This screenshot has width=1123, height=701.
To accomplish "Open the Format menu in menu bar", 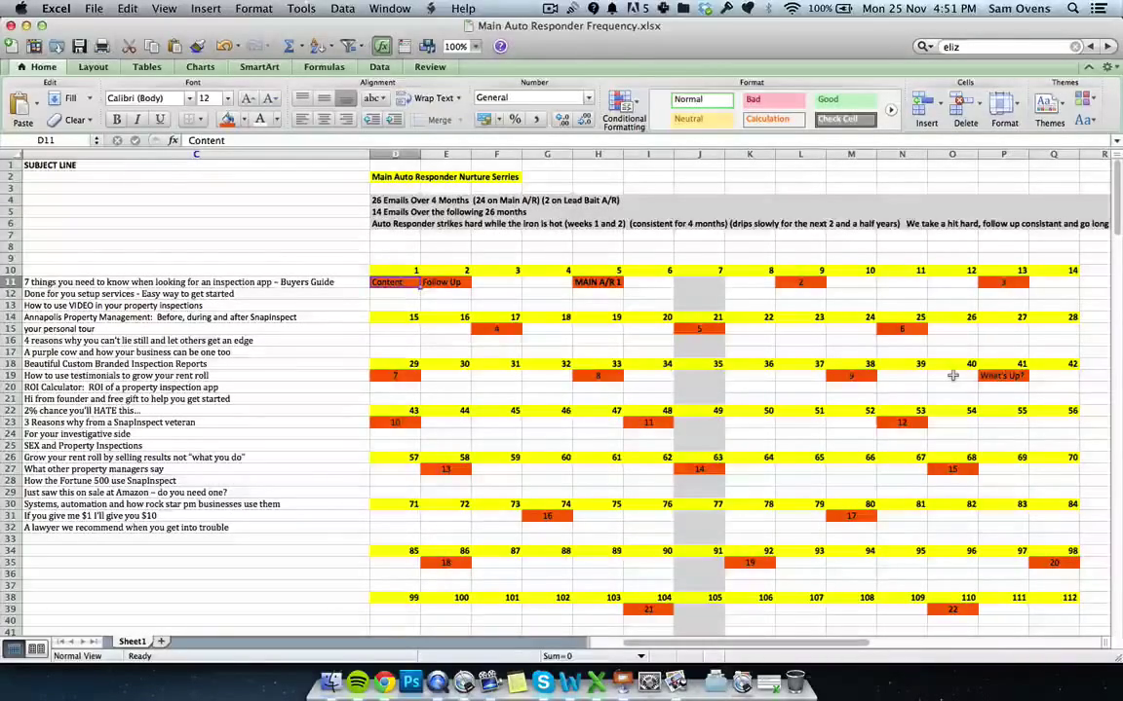I will pyautogui.click(x=253, y=9).
